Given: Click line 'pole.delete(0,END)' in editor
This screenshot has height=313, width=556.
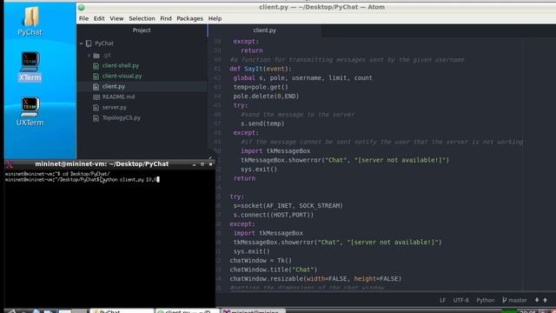Looking at the screenshot, I should 266,97.
